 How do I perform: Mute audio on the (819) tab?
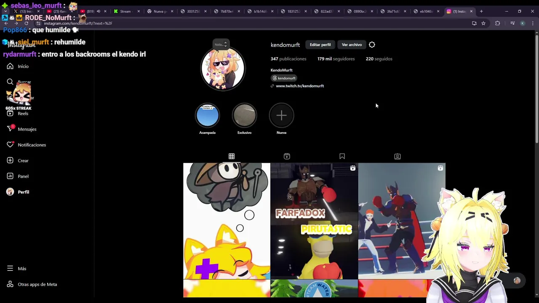(x=99, y=11)
